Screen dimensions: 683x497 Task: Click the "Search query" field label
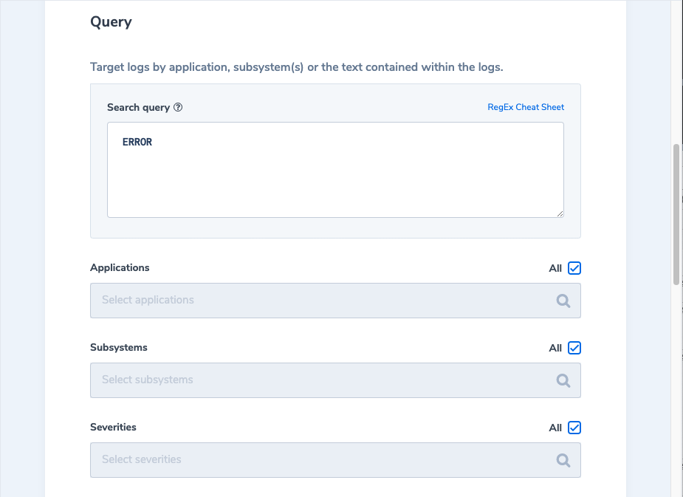138,108
